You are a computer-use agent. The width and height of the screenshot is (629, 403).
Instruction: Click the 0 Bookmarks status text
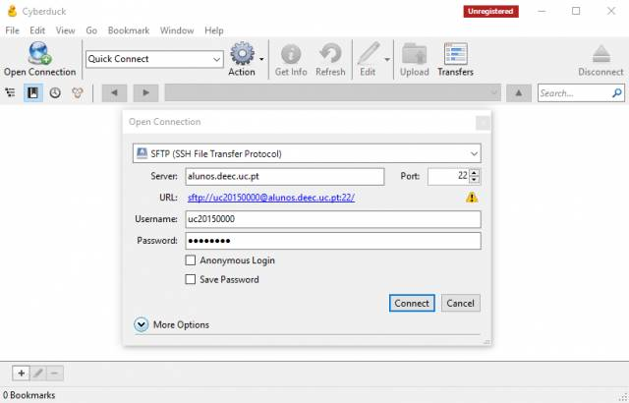click(29, 395)
